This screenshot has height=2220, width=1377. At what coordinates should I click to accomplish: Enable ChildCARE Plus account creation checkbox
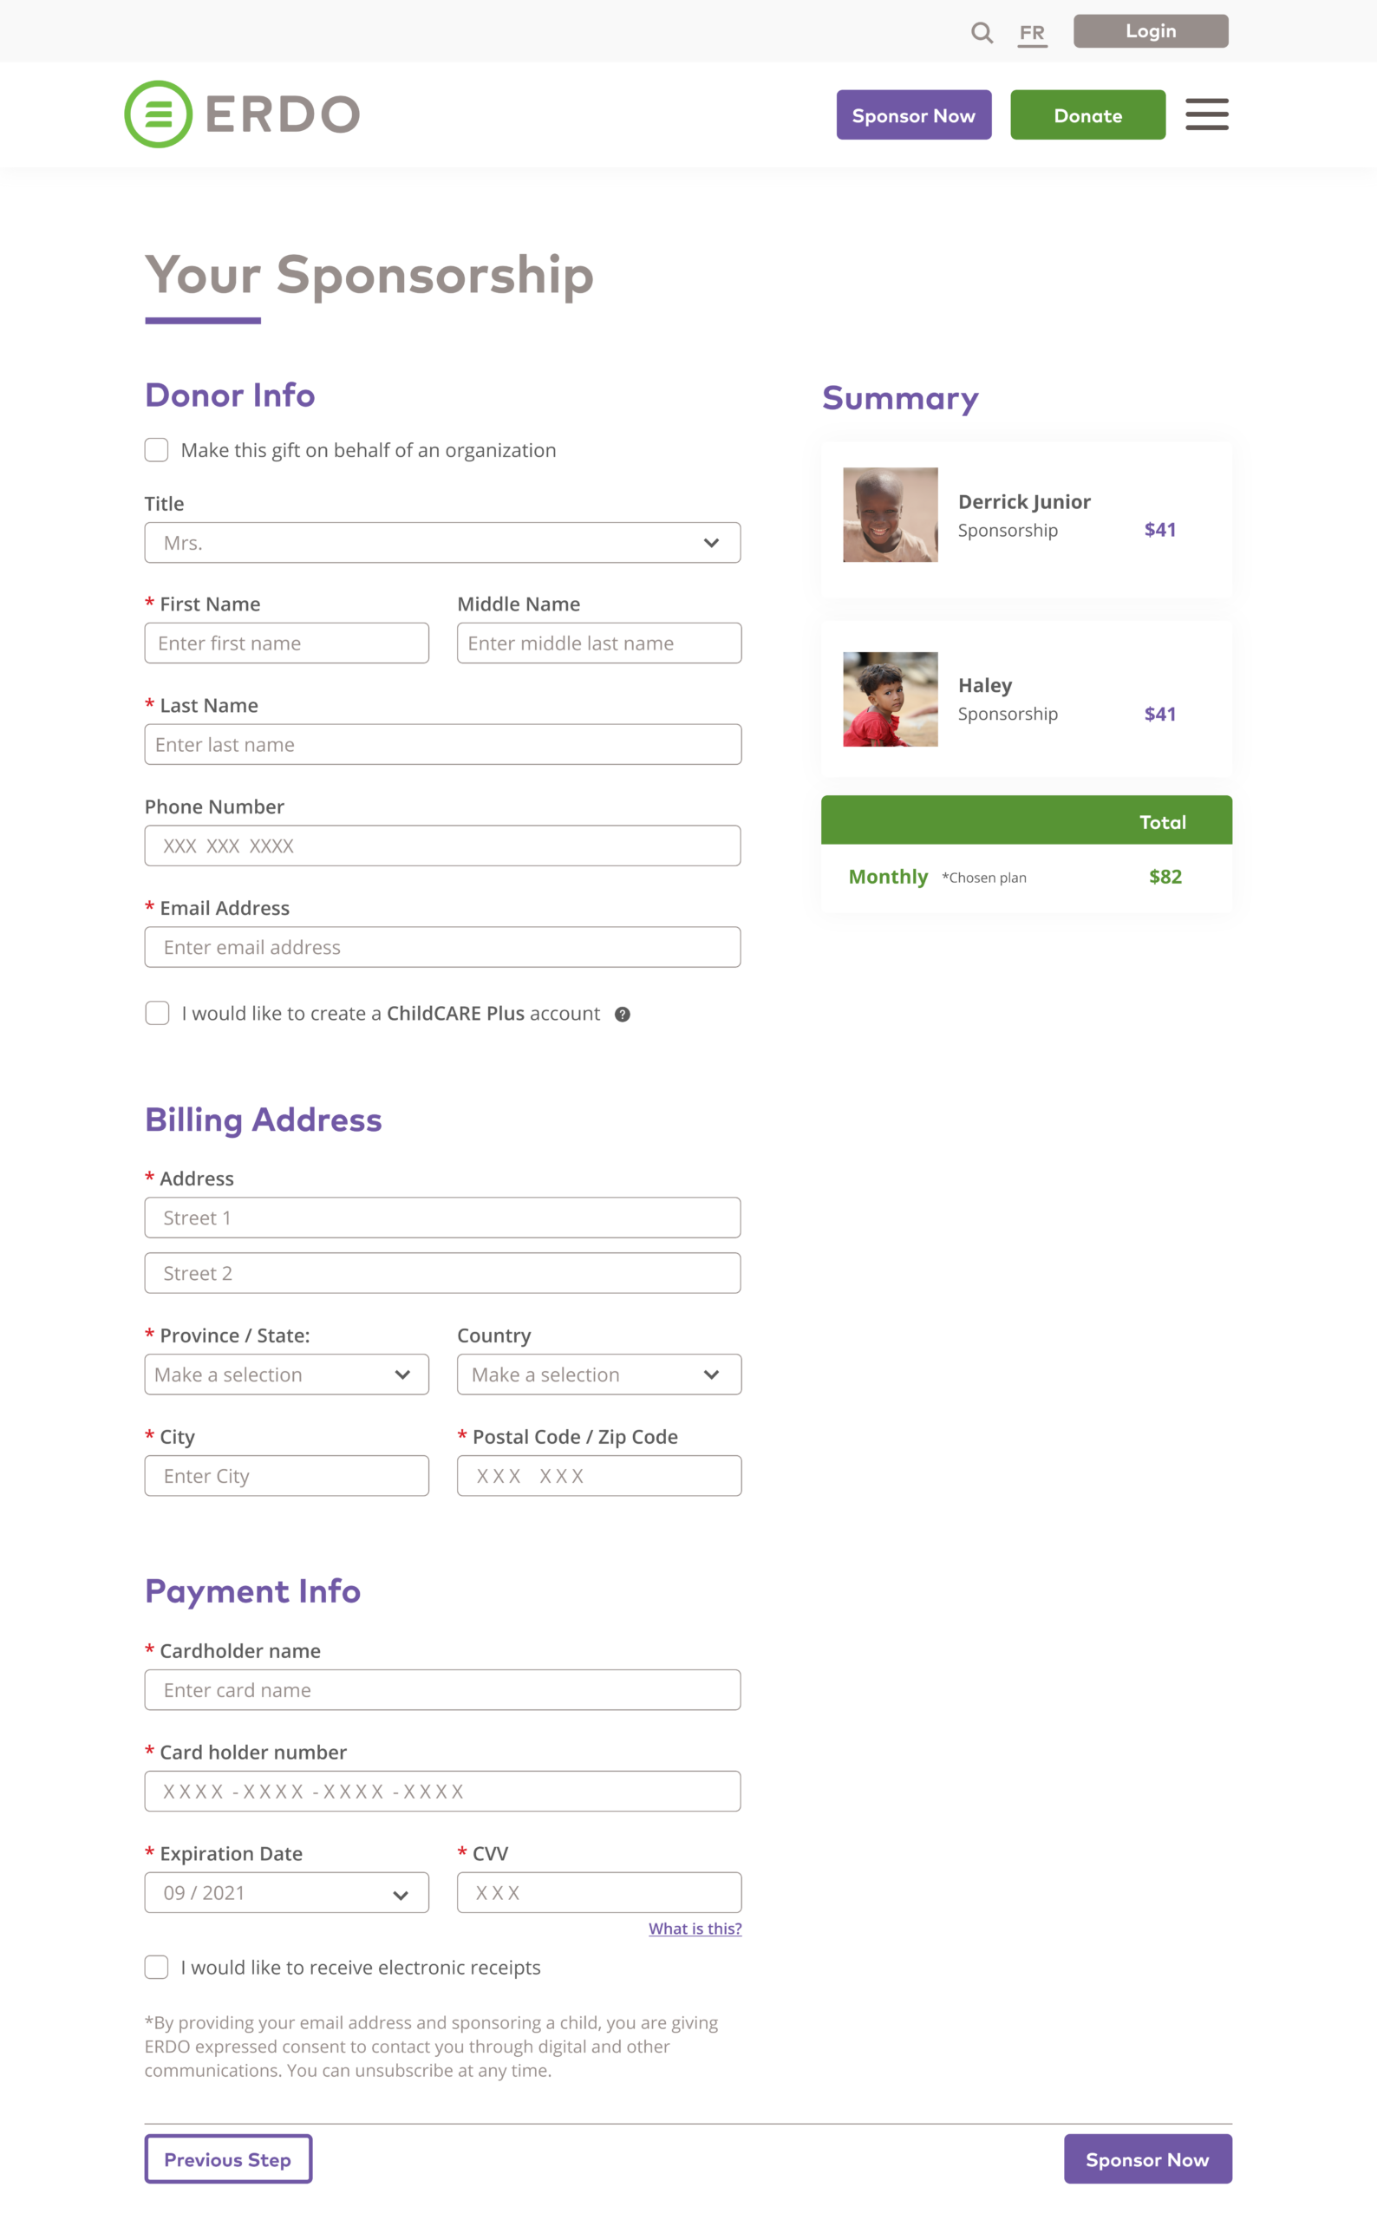click(x=158, y=1014)
